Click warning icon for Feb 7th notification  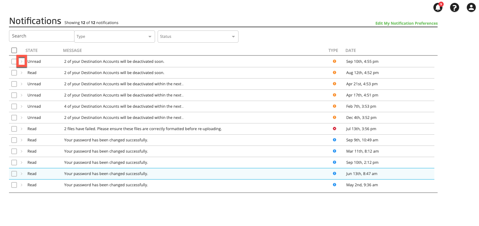coord(335,106)
